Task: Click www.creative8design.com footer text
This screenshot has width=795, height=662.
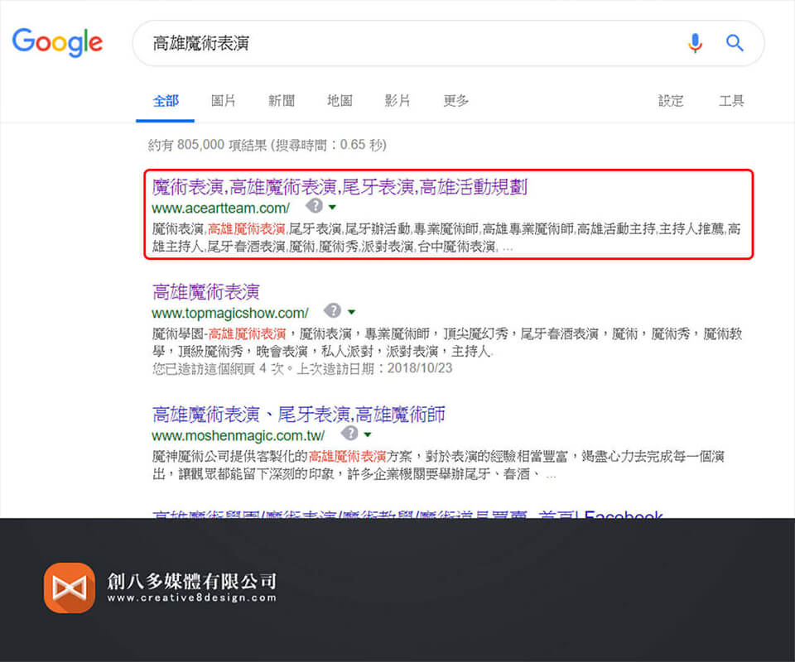Action: pyautogui.click(x=191, y=597)
